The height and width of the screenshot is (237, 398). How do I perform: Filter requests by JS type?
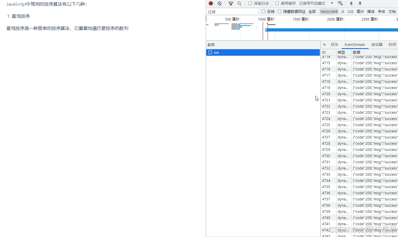342,11
